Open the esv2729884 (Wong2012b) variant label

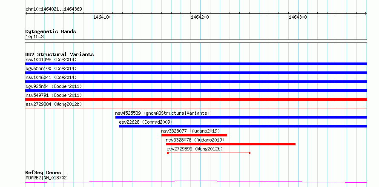point(54,104)
